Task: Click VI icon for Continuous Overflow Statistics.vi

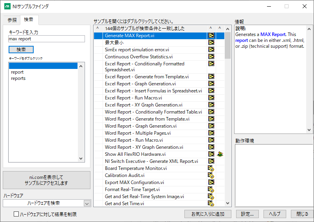Action: click(x=211, y=57)
